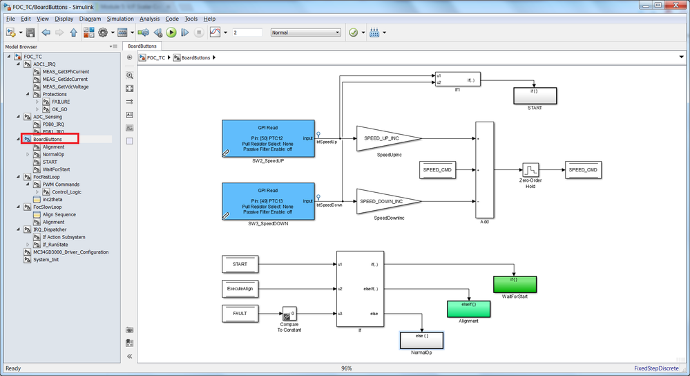Click the Step Forward icon
The height and width of the screenshot is (376, 690).
185,32
